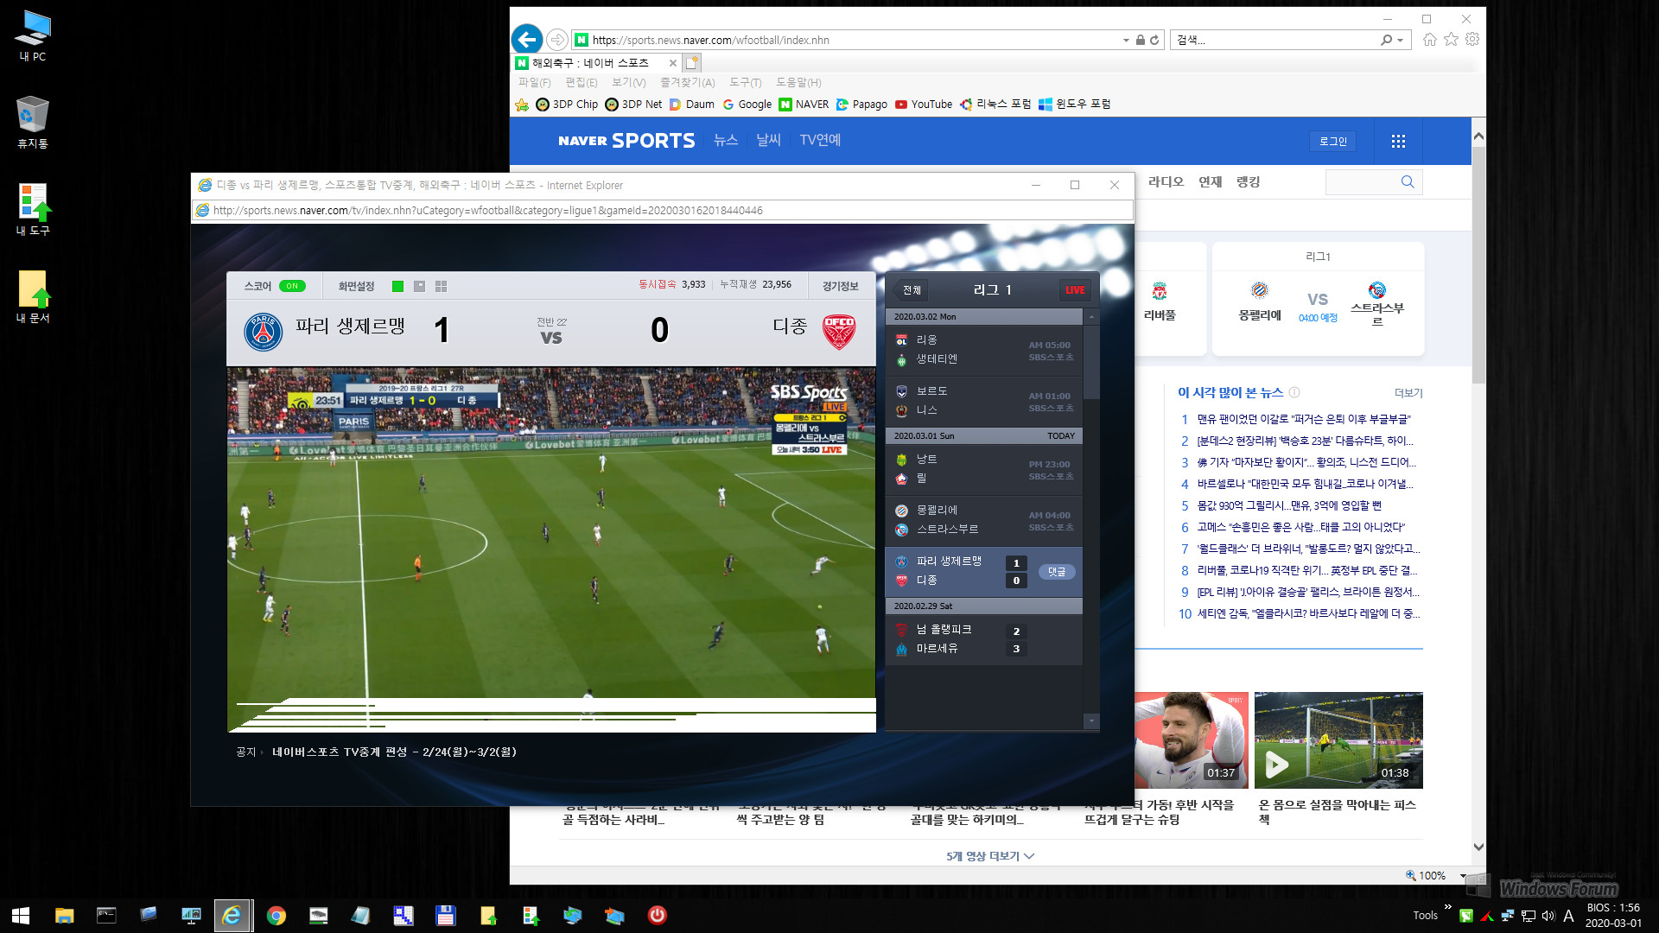Open the address bar dropdown arrow
This screenshot has width=1659, height=933.
pos(1126,40)
